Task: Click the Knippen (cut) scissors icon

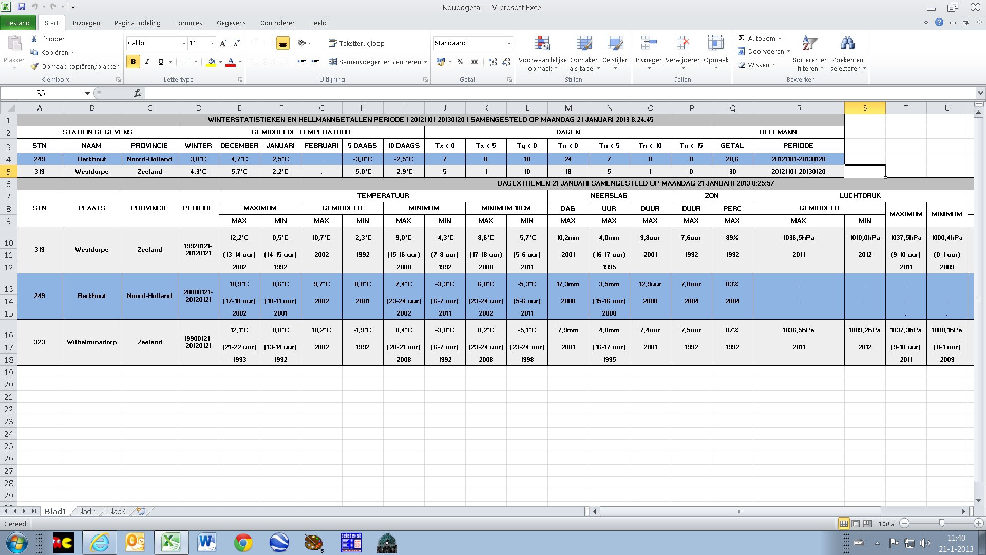Action: click(x=34, y=39)
